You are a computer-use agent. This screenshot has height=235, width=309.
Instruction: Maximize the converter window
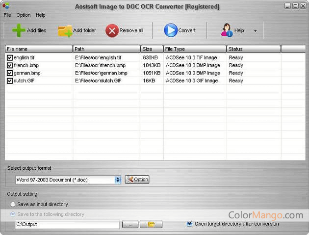coord(295,6)
